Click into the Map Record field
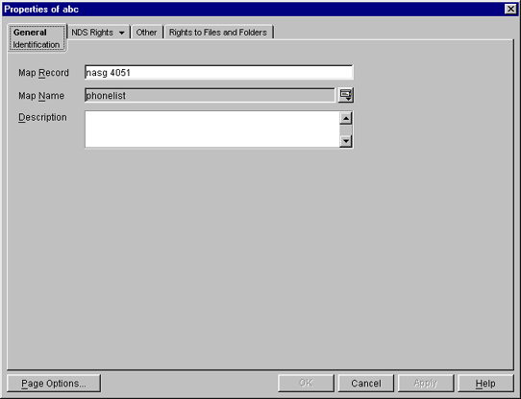This screenshot has height=399, width=521. (x=219, y=72)
